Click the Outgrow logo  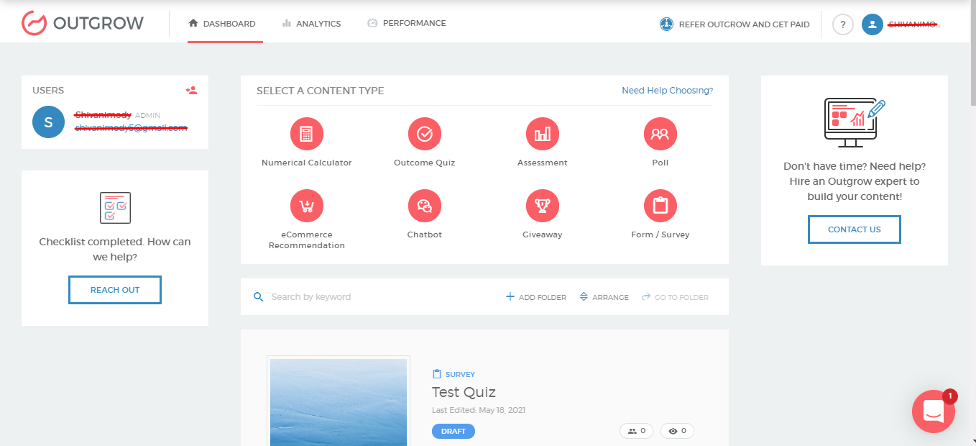coord(83,23)
